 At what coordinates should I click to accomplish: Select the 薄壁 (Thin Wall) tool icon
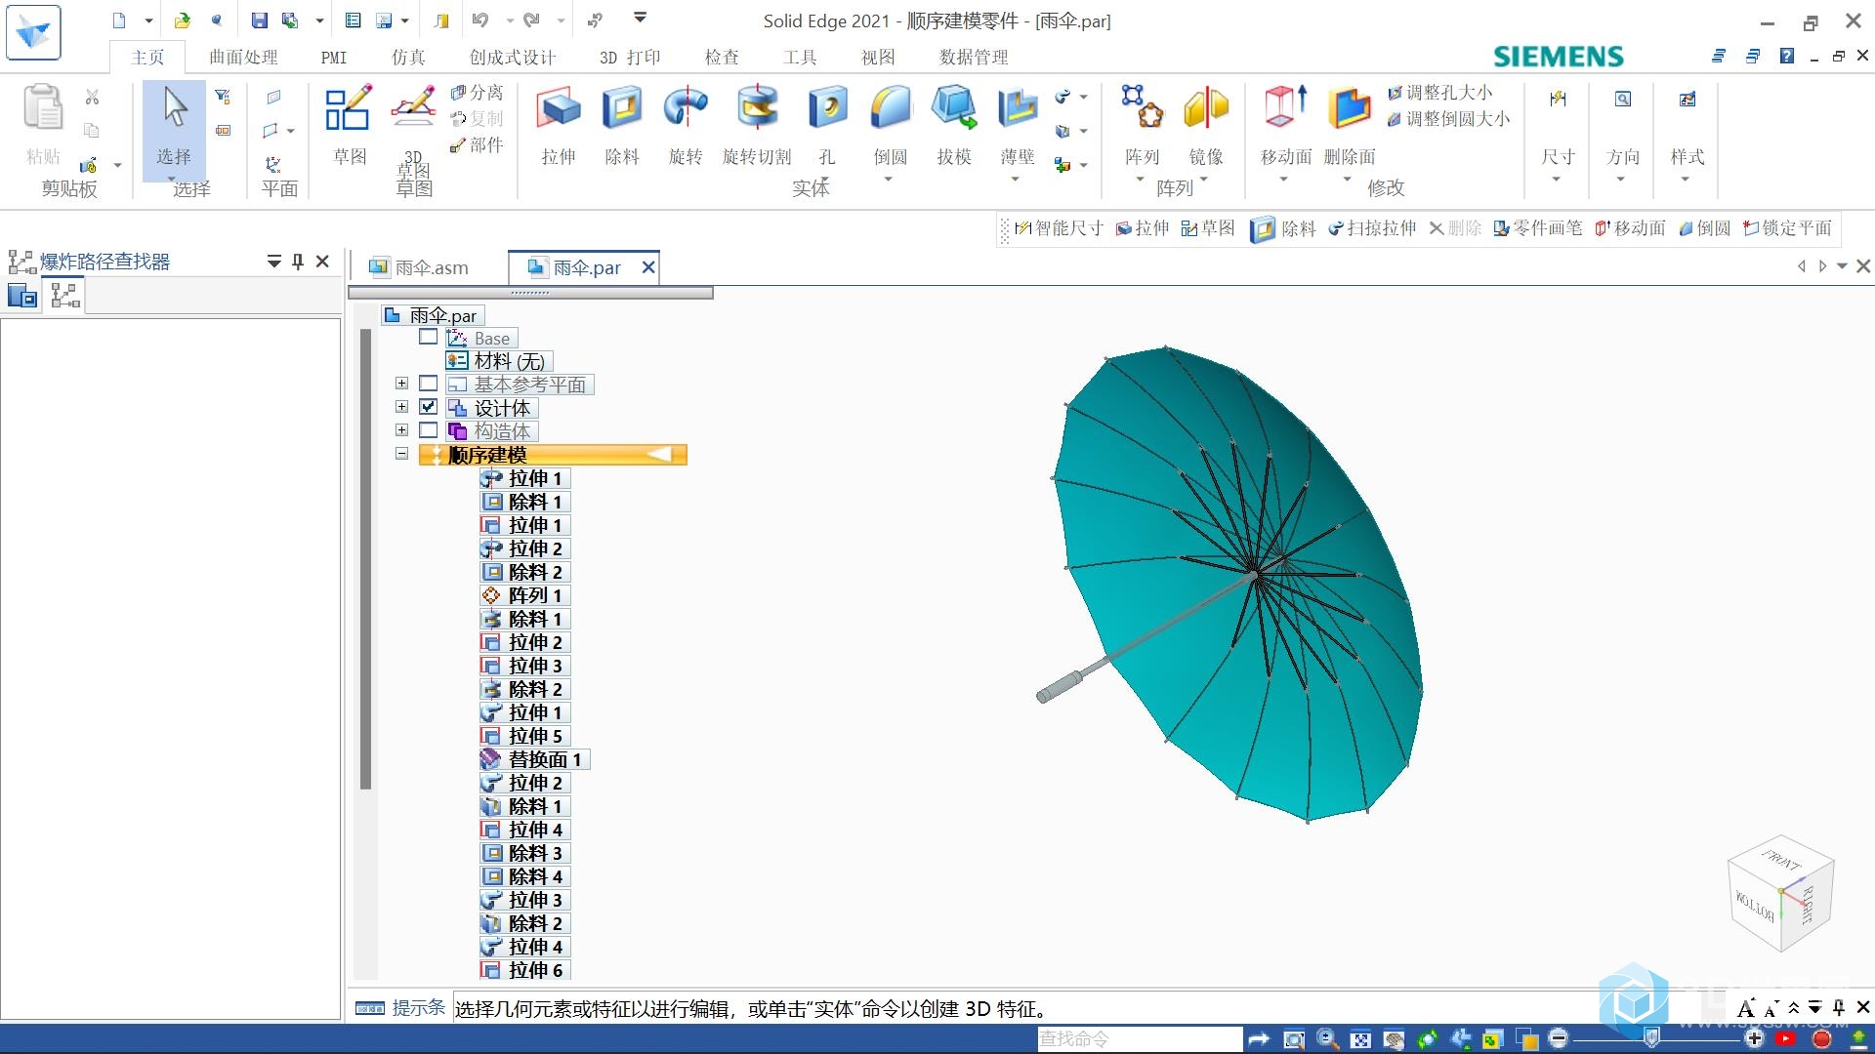click(1018, 107)
